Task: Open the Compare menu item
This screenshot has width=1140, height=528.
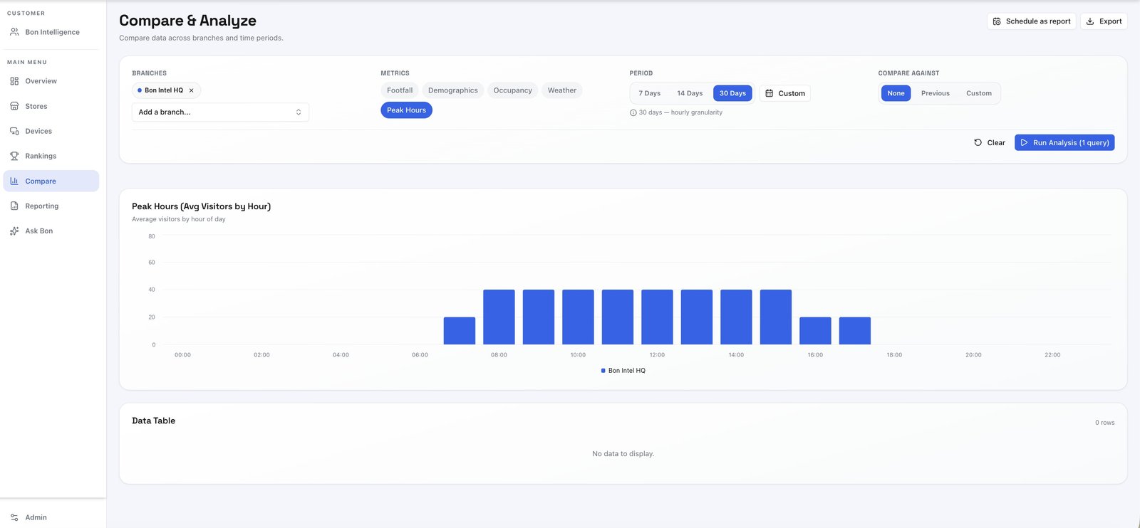Action: (x=51, y=181)
